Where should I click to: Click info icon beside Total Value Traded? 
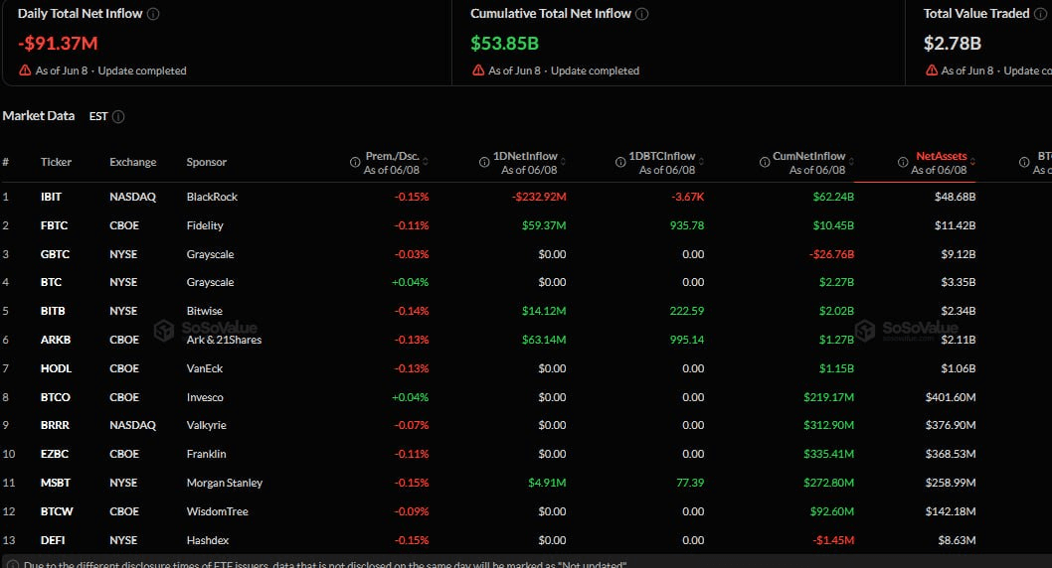point(1041,13)
